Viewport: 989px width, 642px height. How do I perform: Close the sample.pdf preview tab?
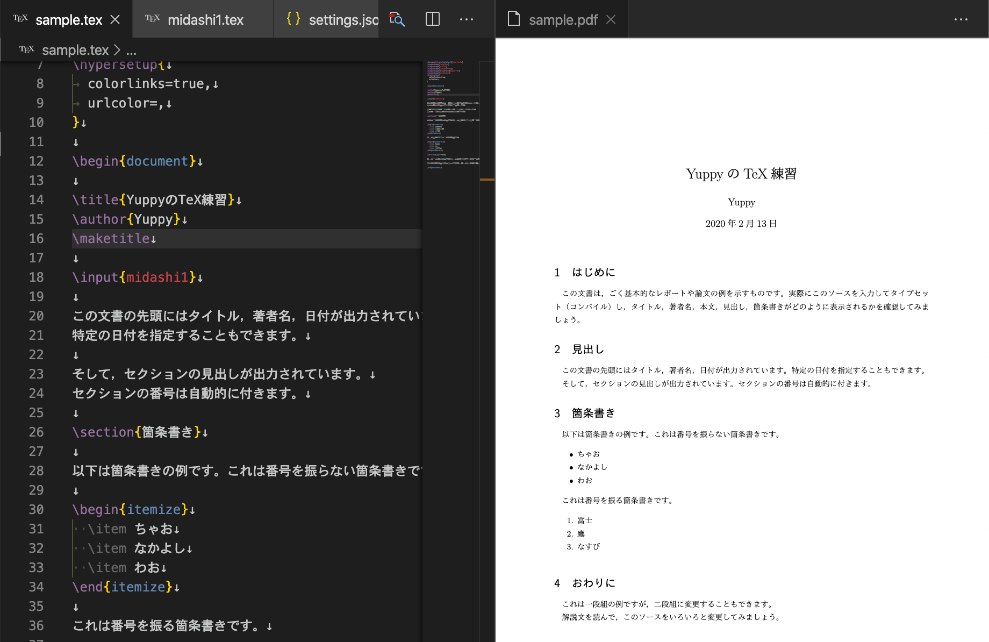(x=611, y=19)
